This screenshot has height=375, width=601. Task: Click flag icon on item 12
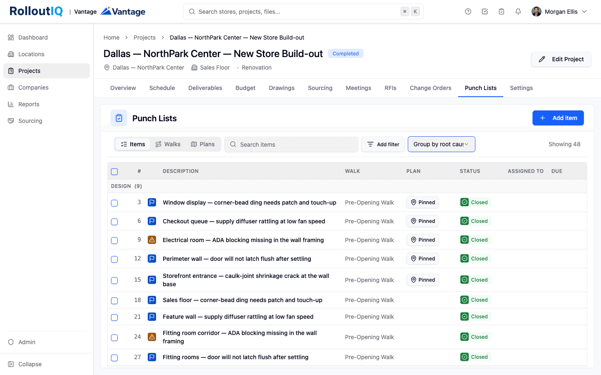(152, 259)
